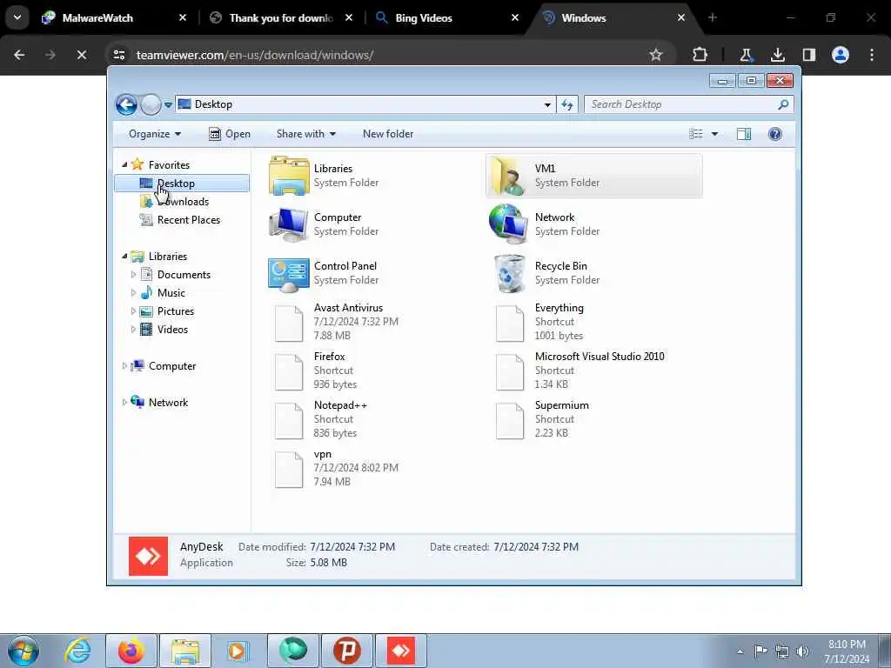Open the Libraries system folder icon
Viewport: 891px width, 668px height.
289,176
